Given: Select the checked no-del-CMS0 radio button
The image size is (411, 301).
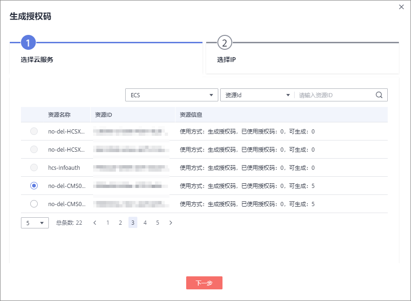Looking at the screenshot, I should [x=34, y=186].
